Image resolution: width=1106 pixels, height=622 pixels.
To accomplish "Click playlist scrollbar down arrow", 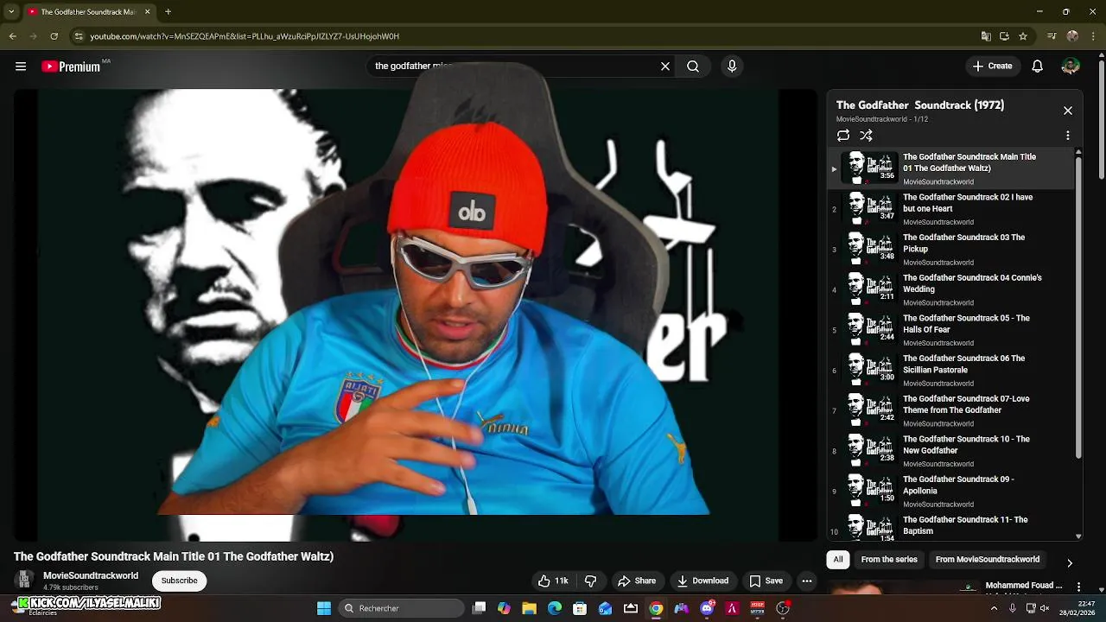I will click(x=1078, y=536).
